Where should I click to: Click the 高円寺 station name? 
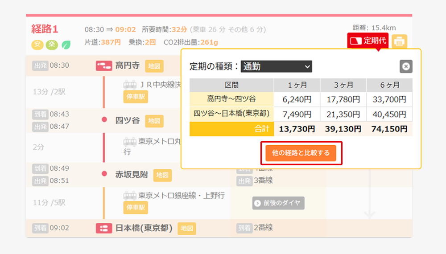128,66
